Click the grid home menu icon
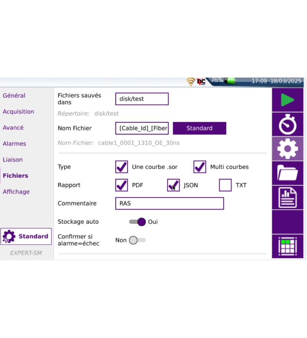 pyautogui.click(x=287, y=246)
